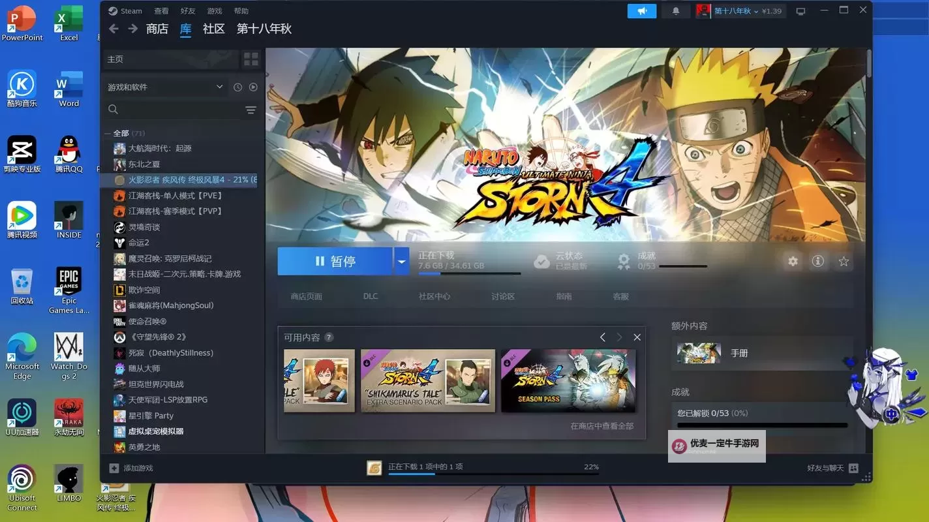
Task: Click the cloud status icon
Action: (x=541, y=261)
